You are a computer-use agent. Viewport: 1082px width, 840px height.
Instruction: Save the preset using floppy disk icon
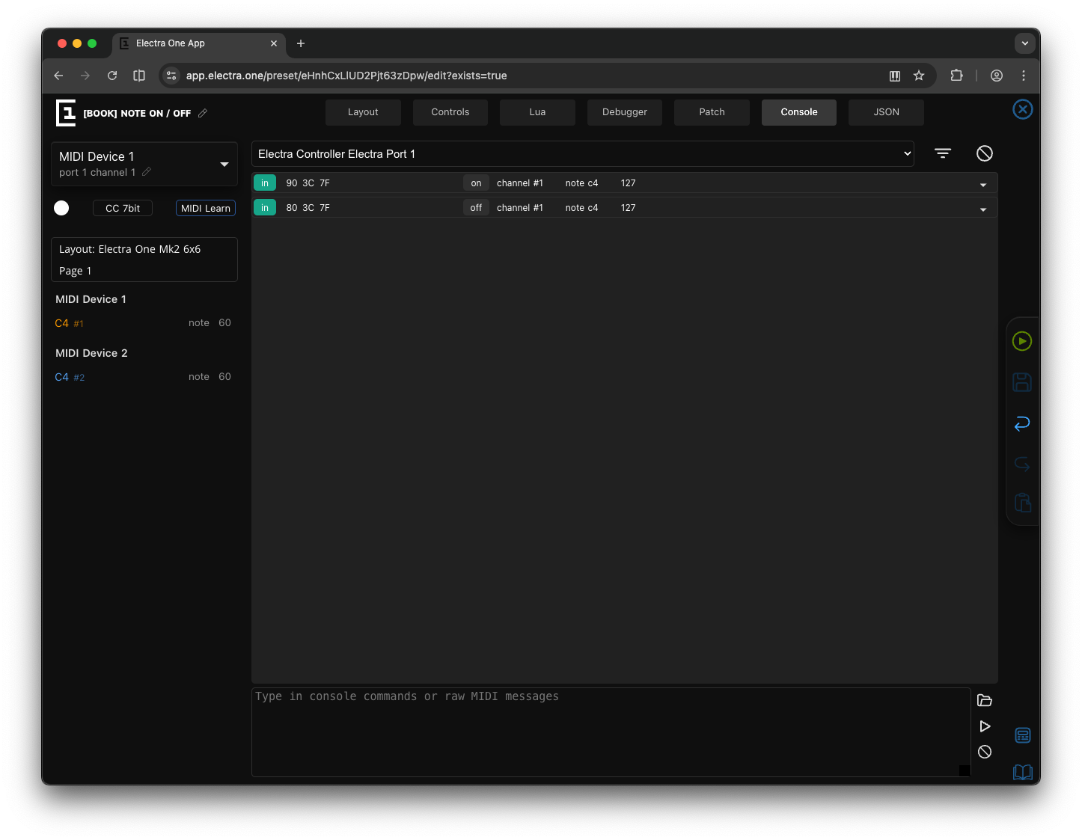(x=1022, y=382)
